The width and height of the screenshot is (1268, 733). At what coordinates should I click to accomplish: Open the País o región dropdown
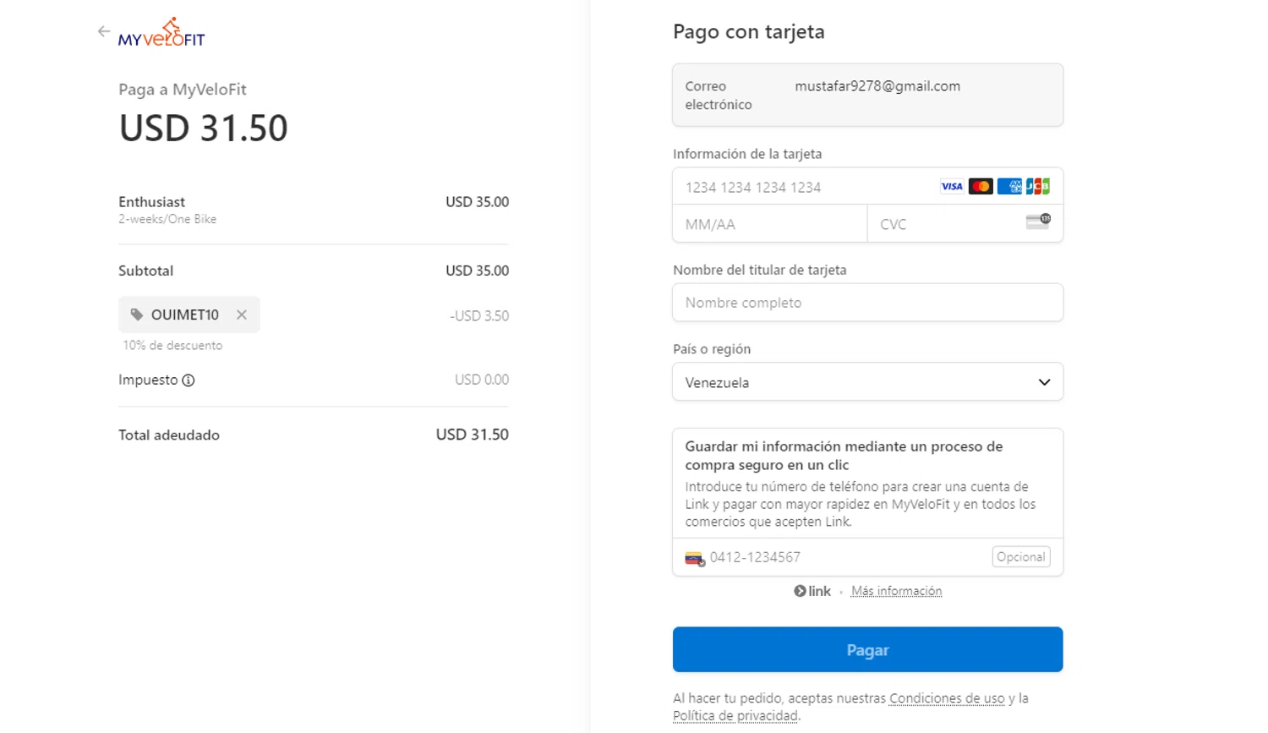(x=867, y=382)
